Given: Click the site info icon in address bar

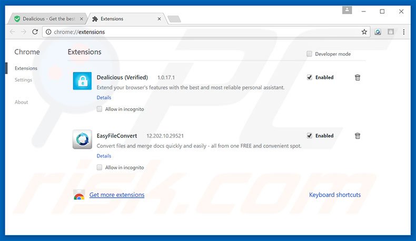Looking at the screenshot, I should (48, 32).
